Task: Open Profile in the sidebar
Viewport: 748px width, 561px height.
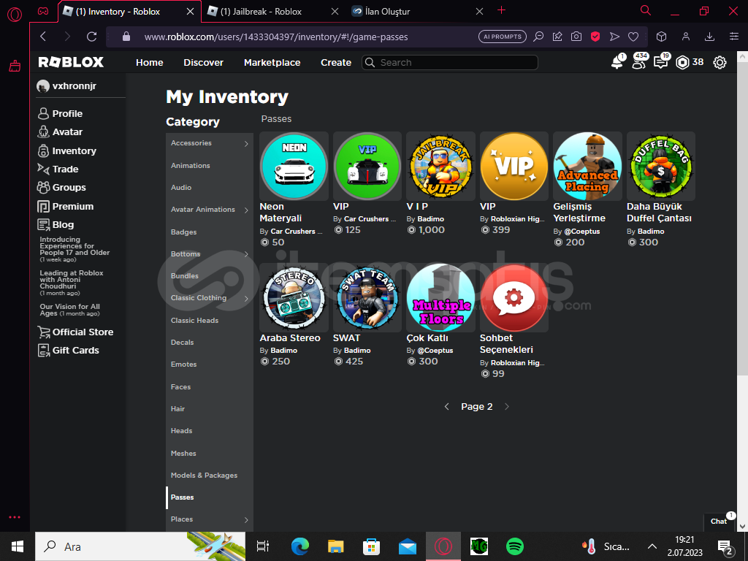Action: point(60,113)
